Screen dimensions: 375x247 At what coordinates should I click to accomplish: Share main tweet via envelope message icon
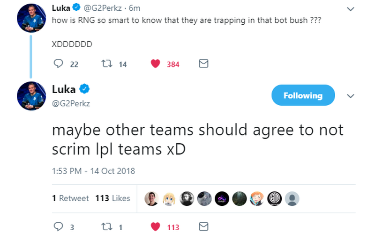pos(203,226)
